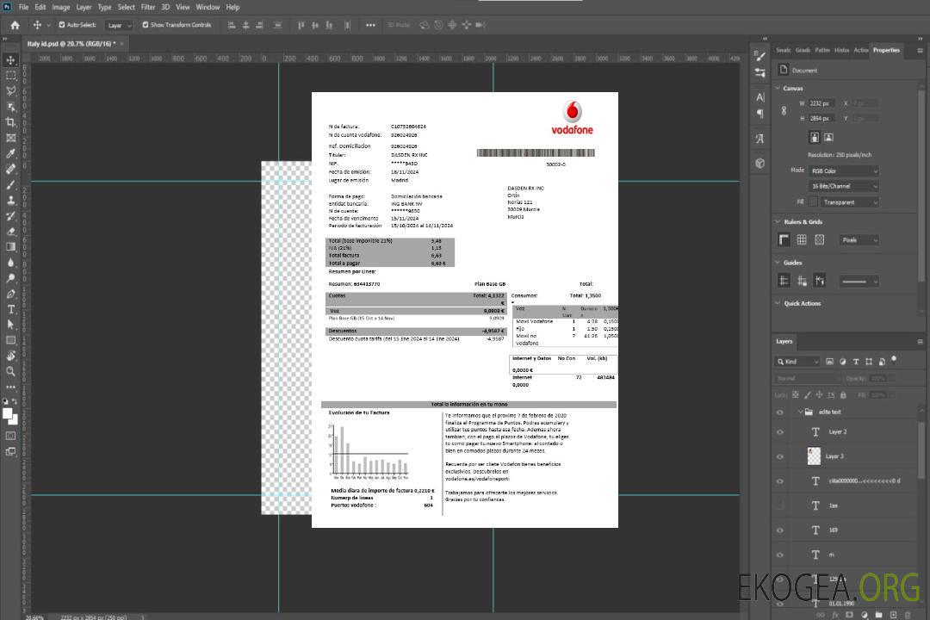Screen dimensions: 930x620
Task: Click the Home button in options bar
Action: 15,25
